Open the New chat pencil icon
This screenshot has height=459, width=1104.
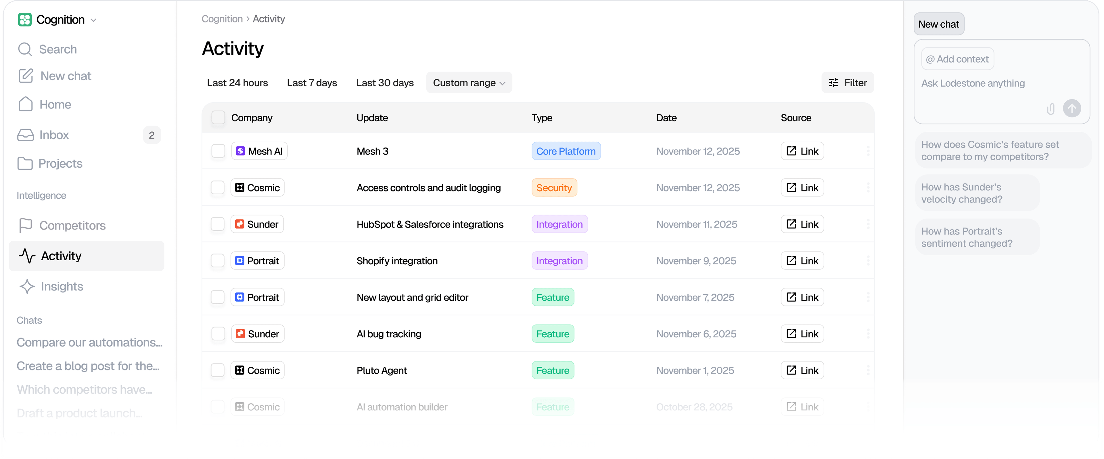pos(25,75)
